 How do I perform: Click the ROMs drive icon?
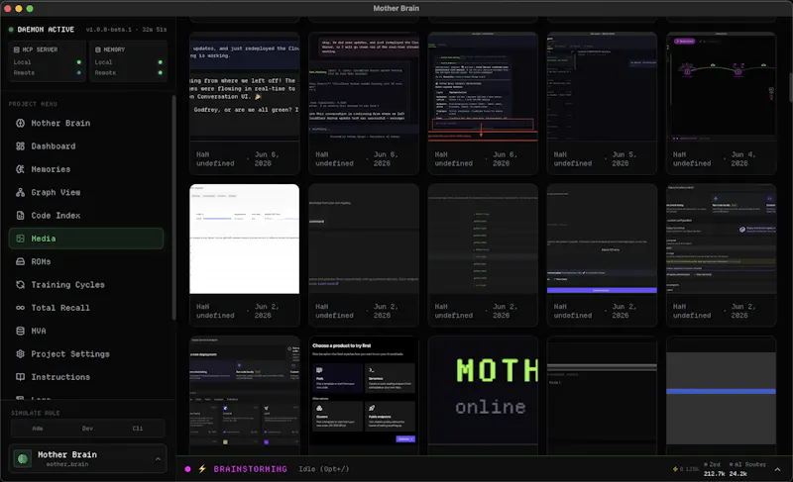point(20,261)
